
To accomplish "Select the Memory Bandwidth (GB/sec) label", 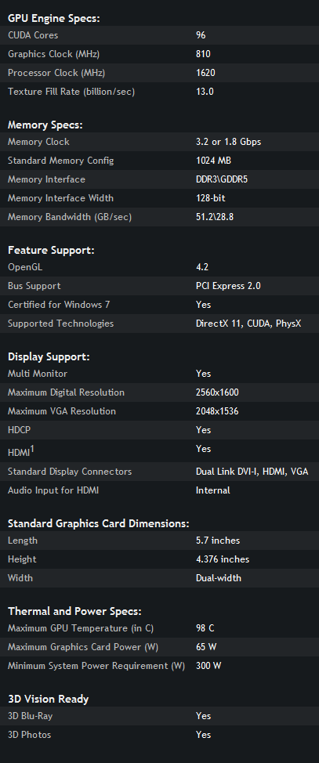I will click(x=70, y=217).
